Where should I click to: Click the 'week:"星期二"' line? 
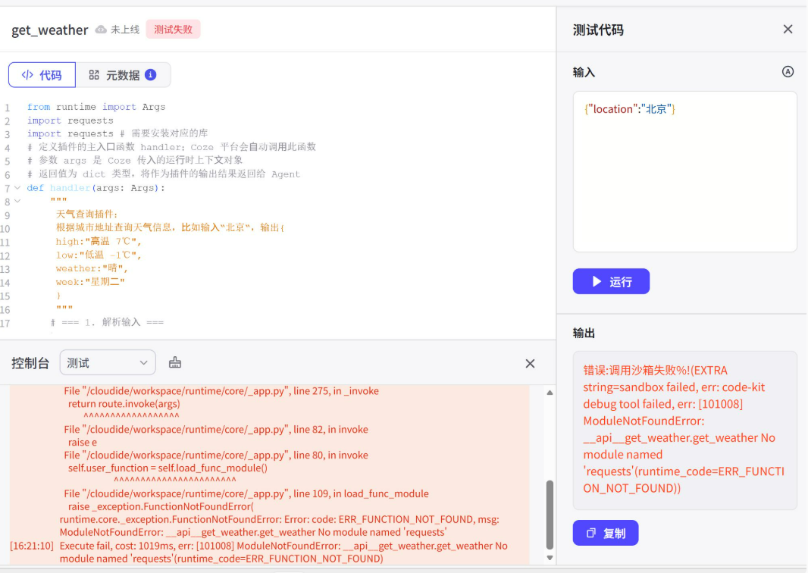(90, 282)
